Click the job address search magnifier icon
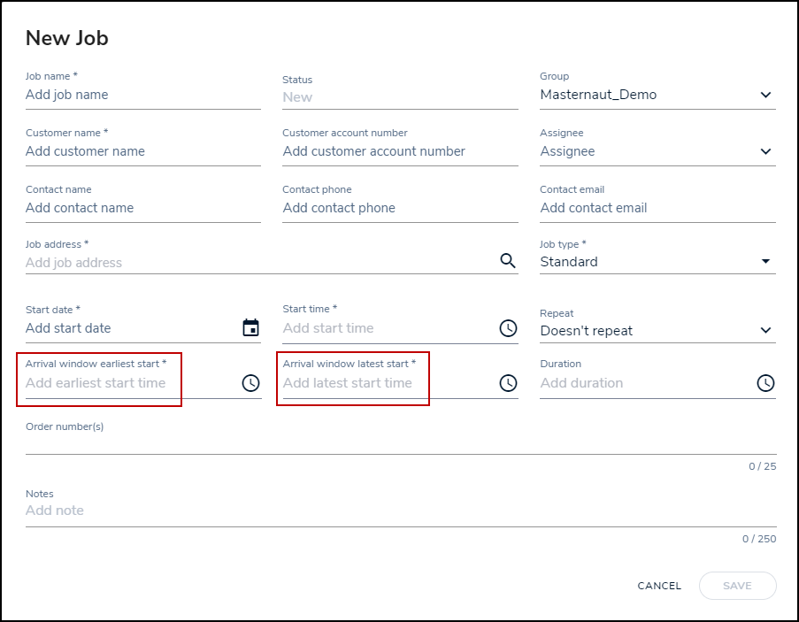This screenshot has height=622, width=799. [x=508, y=261]
